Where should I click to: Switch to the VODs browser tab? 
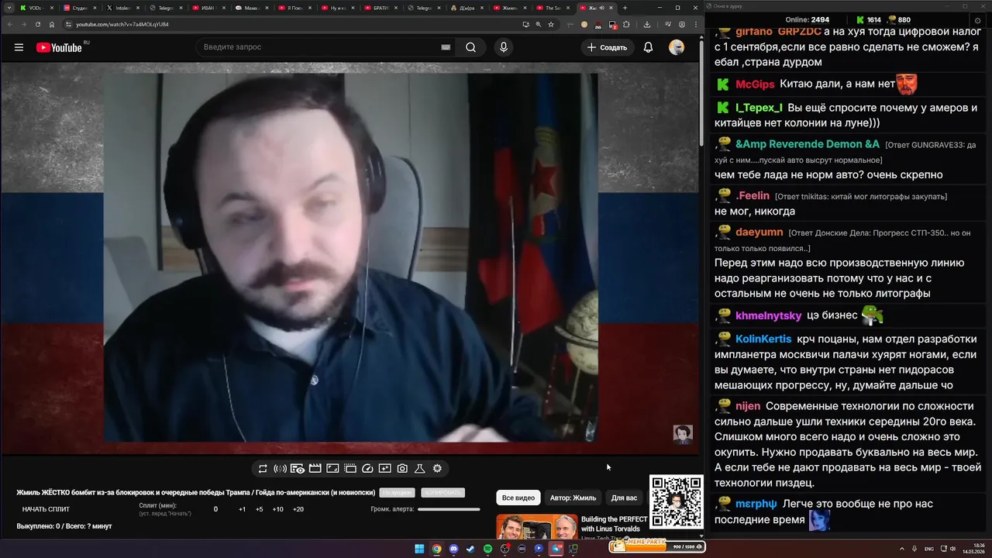click(x=36, y=8)
